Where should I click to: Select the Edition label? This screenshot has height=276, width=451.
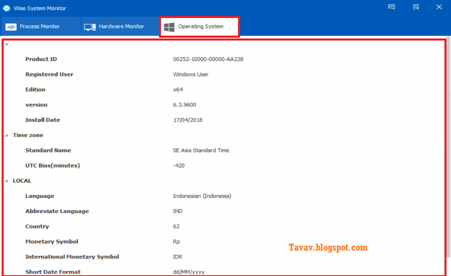[x=35, y=89]
